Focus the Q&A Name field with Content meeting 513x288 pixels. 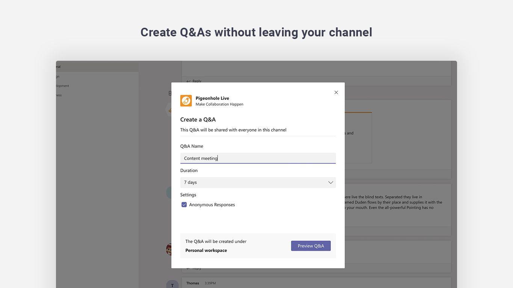258,158
